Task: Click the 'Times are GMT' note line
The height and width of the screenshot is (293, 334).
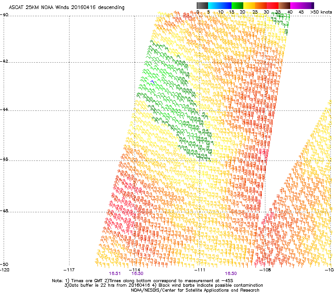Action: pos(143,281)
